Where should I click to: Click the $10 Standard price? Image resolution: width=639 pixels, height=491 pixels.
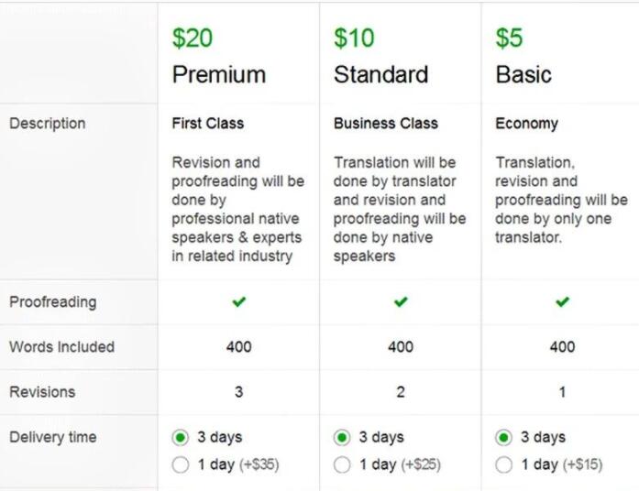tap(354, 38)
